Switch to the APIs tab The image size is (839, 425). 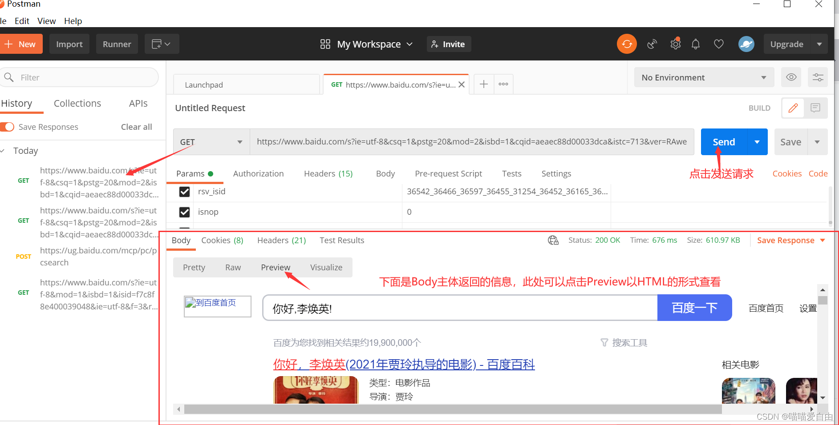click(x=138, y=103)
